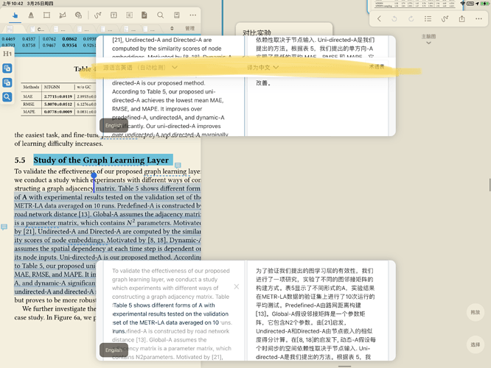Select the rectangle excerpt tool

point(46,15)
